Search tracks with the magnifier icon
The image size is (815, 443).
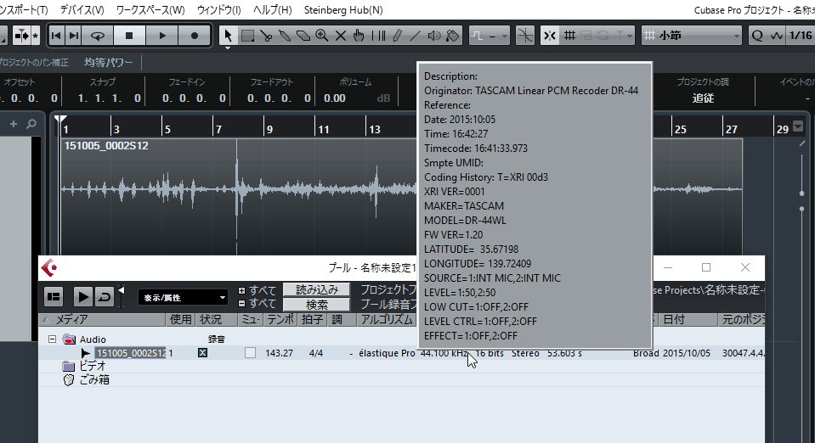(31, 124)
